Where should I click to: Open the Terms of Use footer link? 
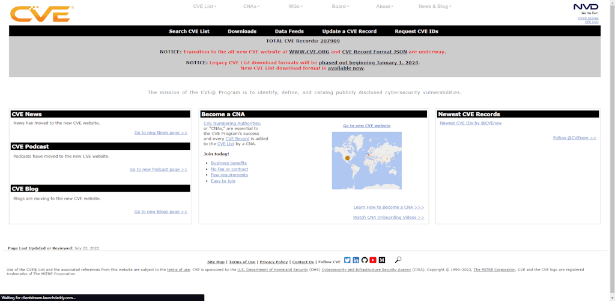click(242, 262)
